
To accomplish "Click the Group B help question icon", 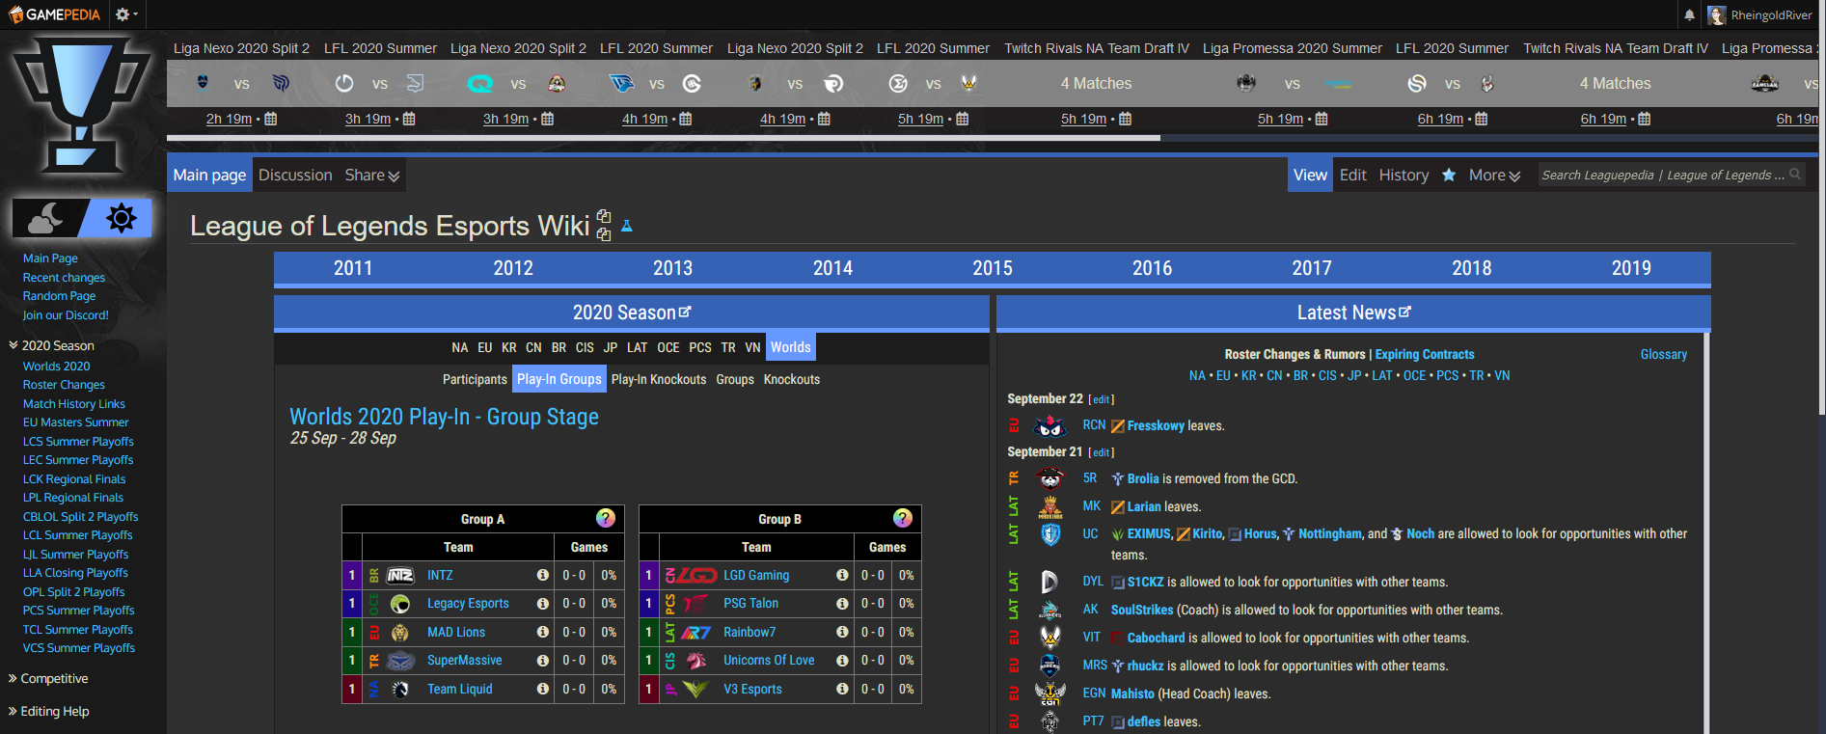I will click(903, 518).
